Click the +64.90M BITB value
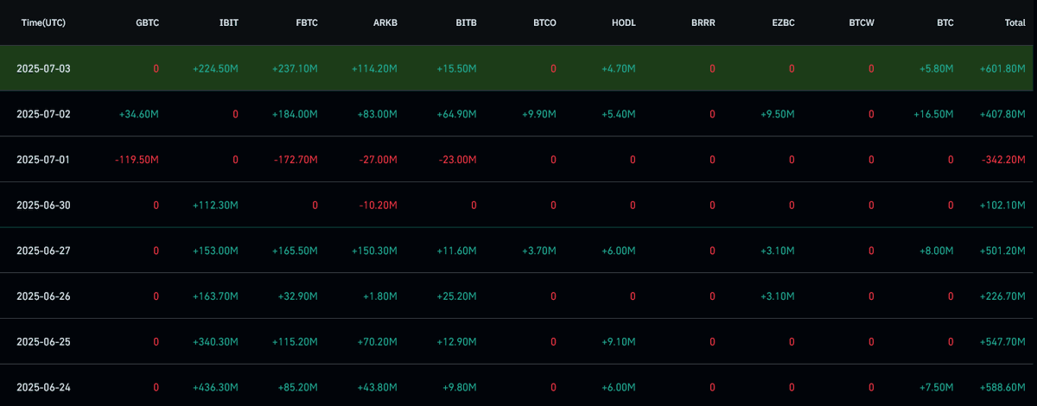The width and height of the screenshot is (1037, 406). pos(456,114)
